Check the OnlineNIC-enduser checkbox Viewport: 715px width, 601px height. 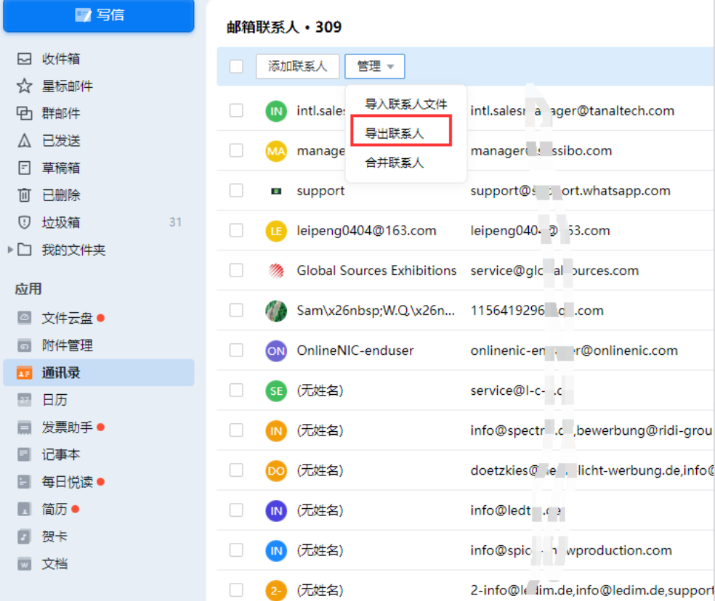click(x=236, y=350)
